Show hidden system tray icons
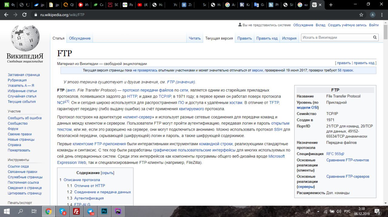 (318, 211)
